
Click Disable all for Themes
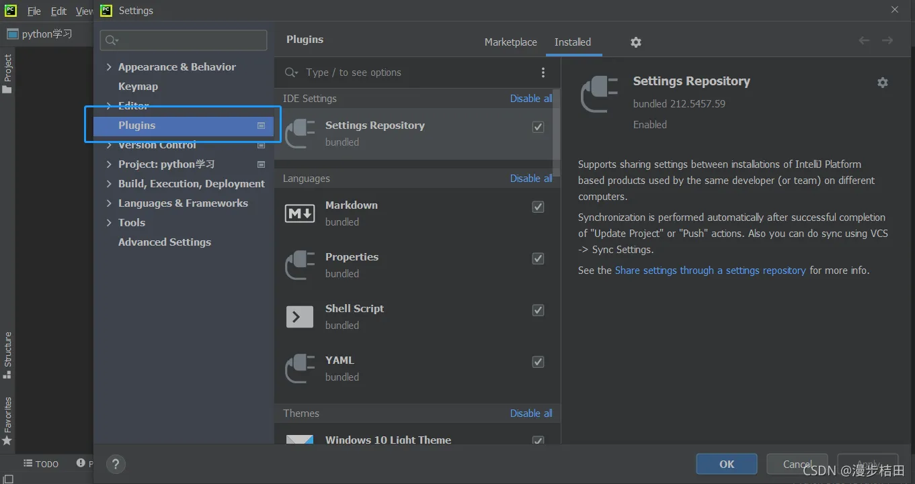[x=531, y=414]
